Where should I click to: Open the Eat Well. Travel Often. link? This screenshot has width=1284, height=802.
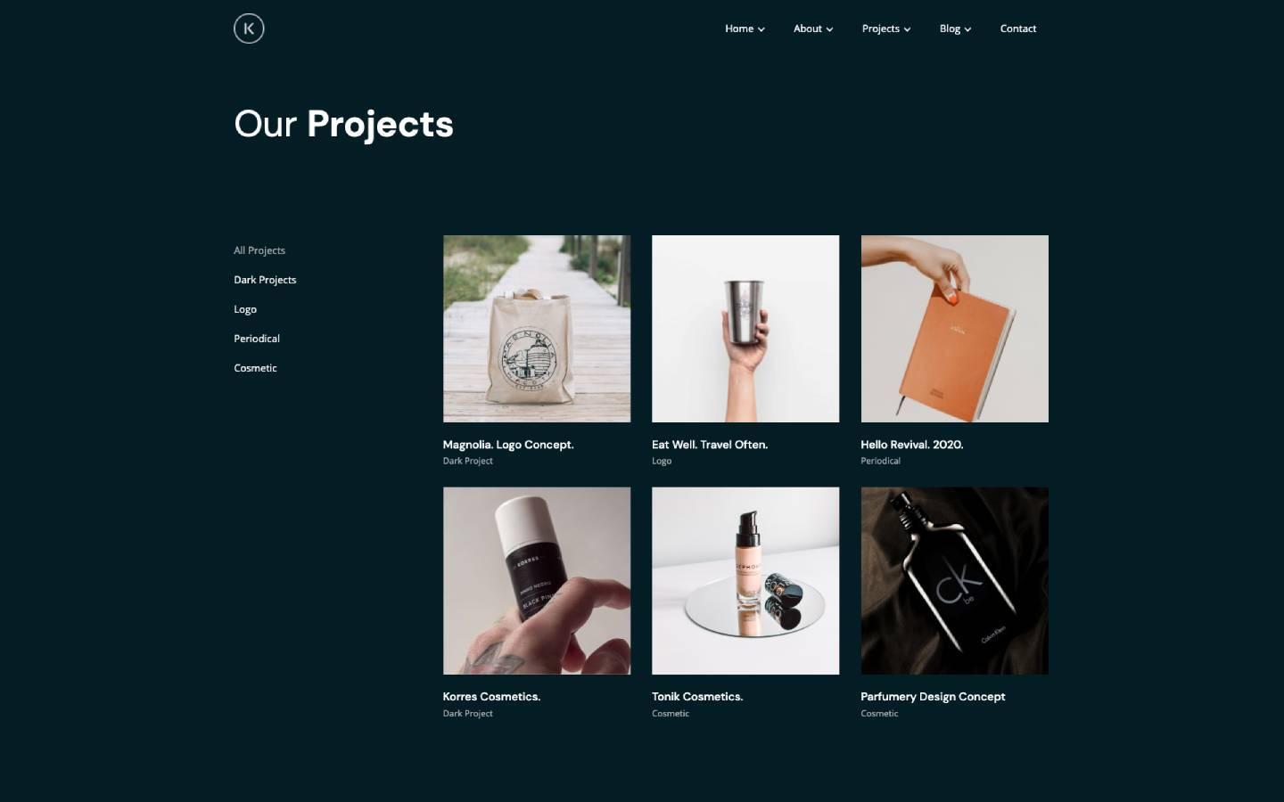710,445
